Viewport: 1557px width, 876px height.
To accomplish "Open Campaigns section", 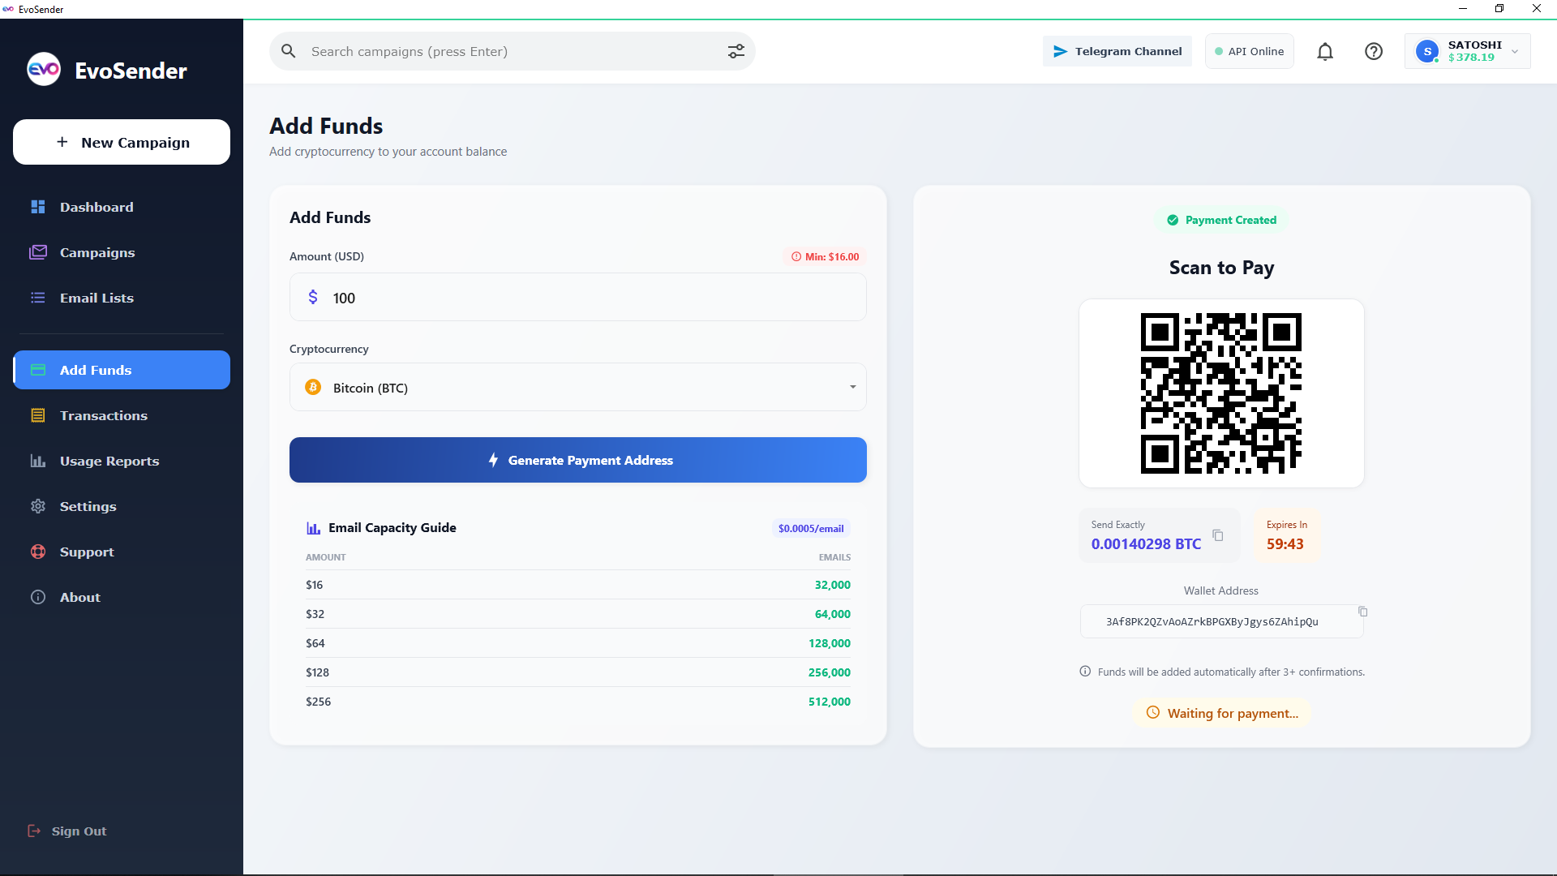I will (x=122, y=252).
